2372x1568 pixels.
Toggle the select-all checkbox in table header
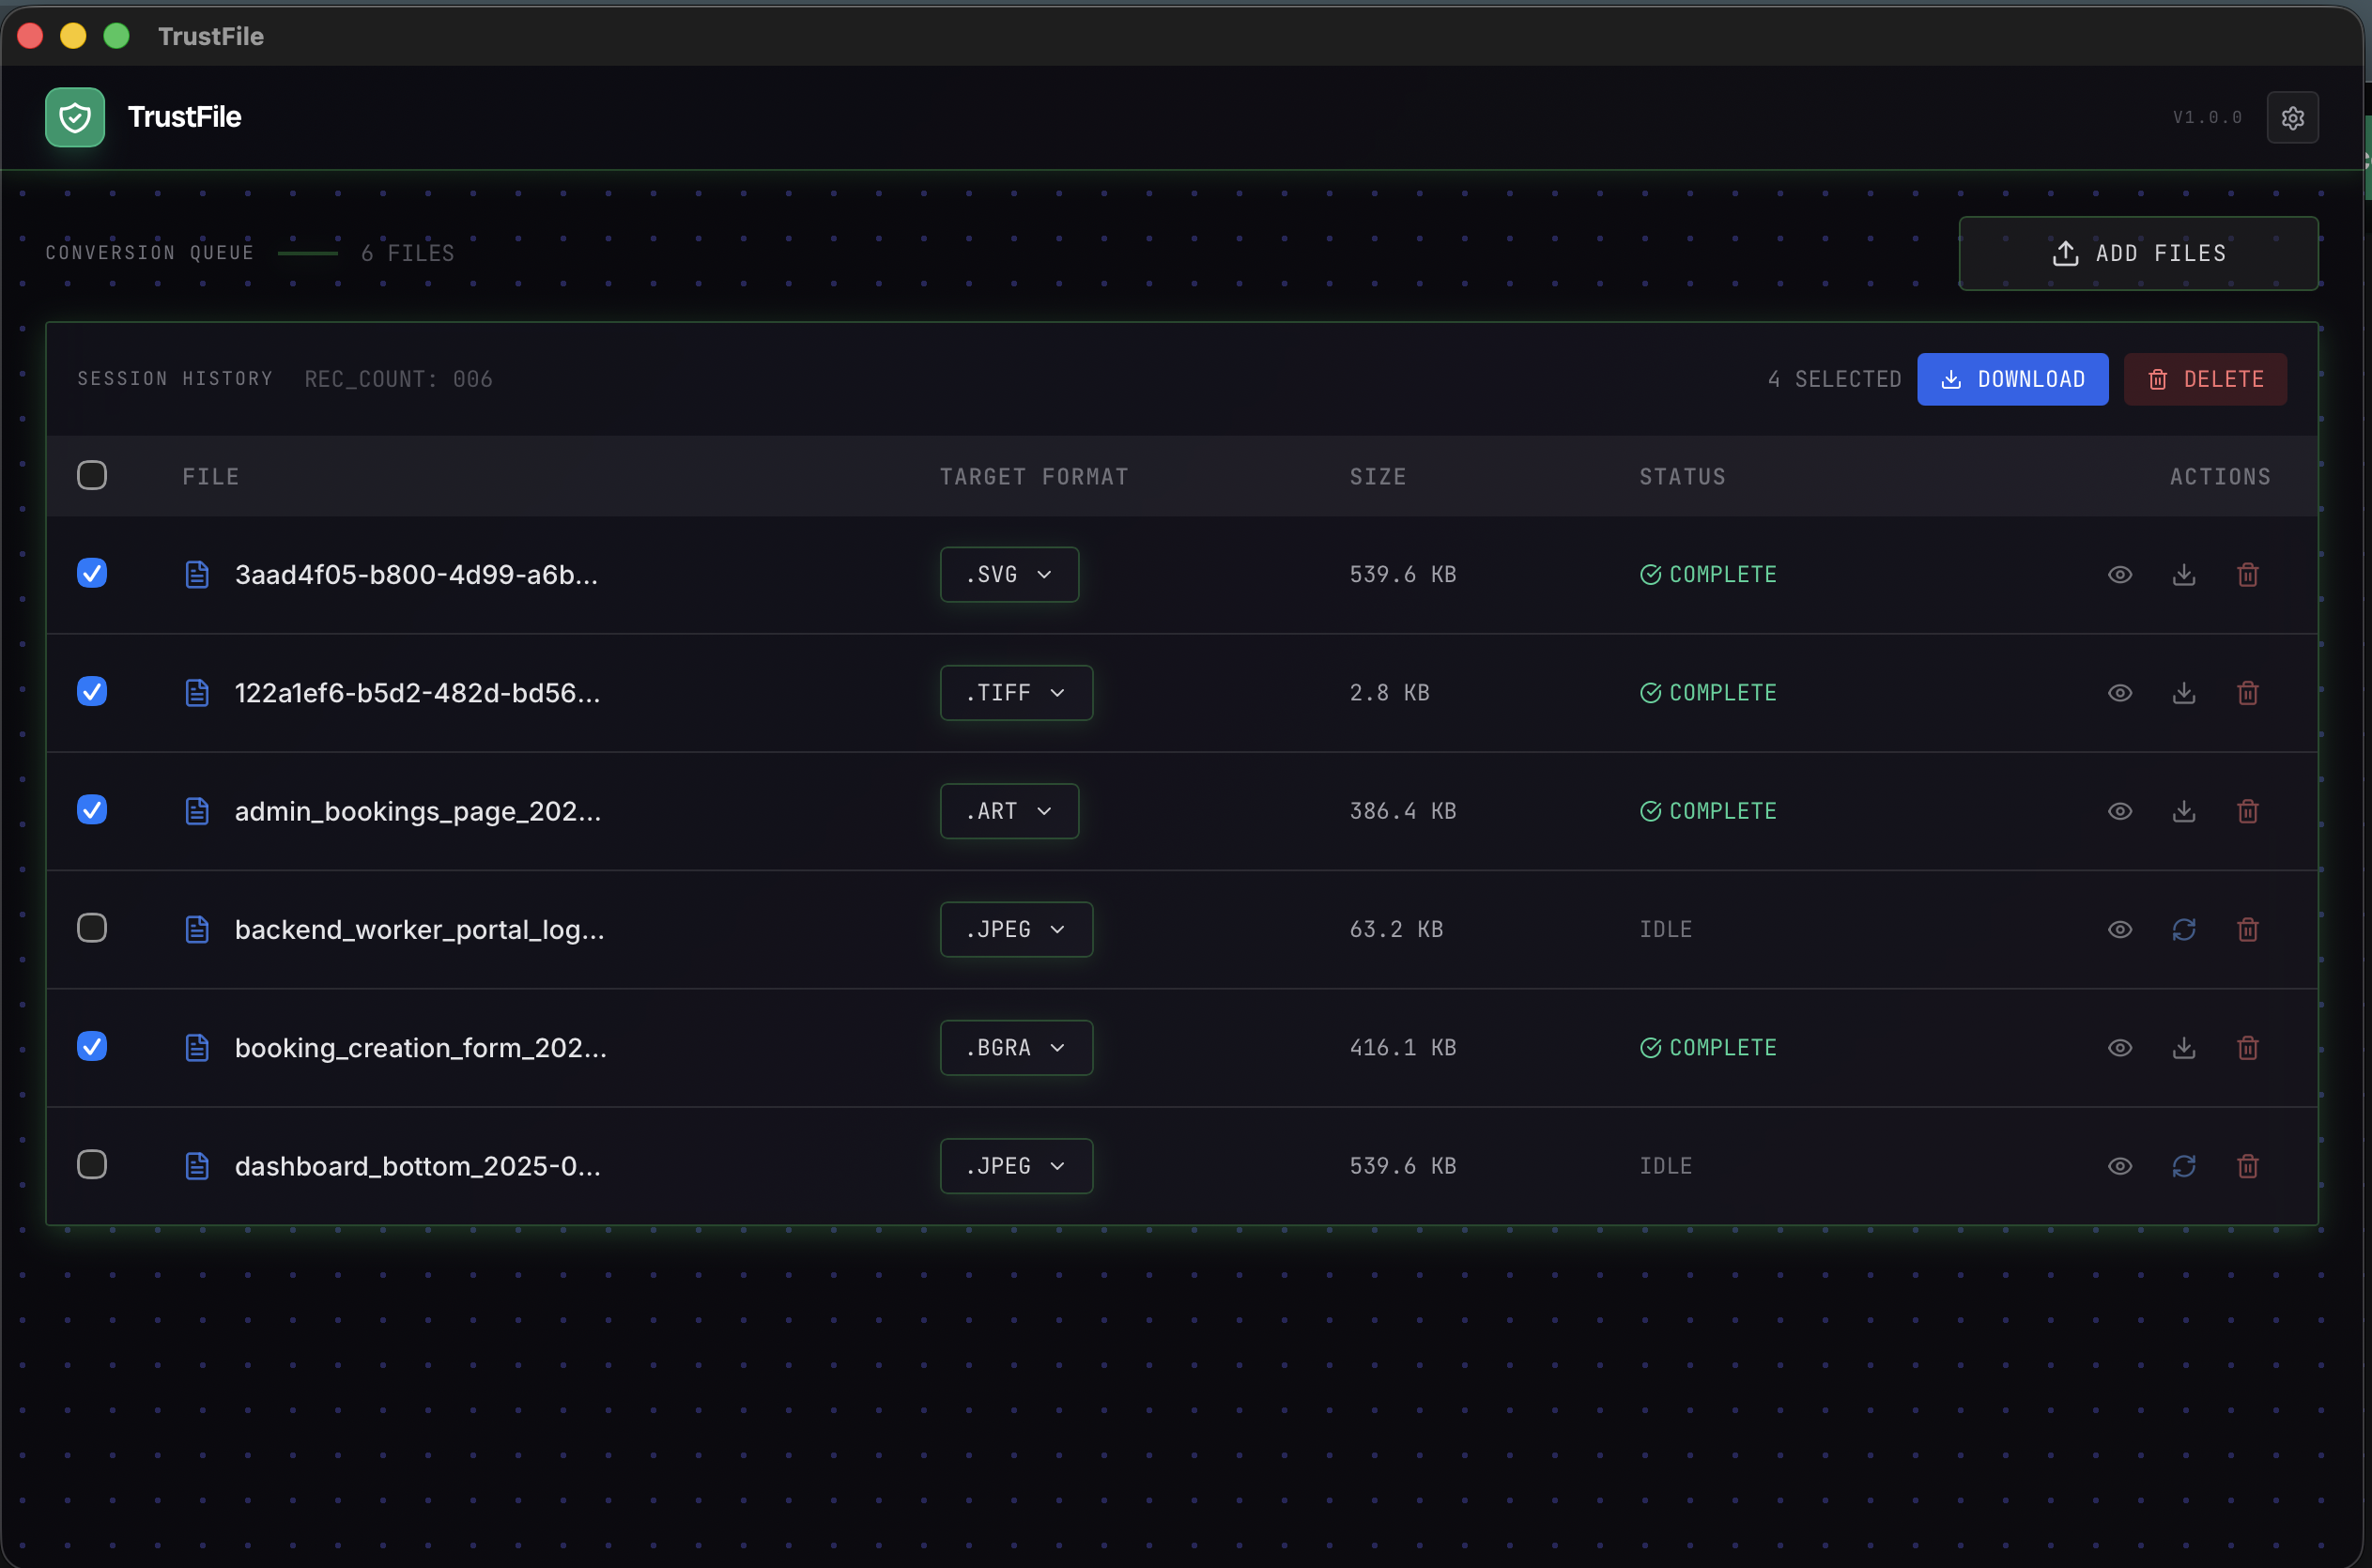[92, 475]
